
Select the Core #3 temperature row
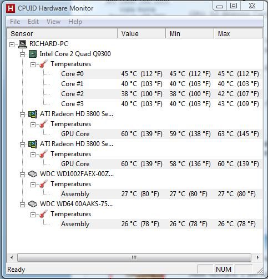161,104
